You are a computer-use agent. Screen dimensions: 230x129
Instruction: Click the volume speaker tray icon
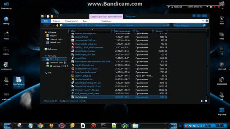coord(202,126)
